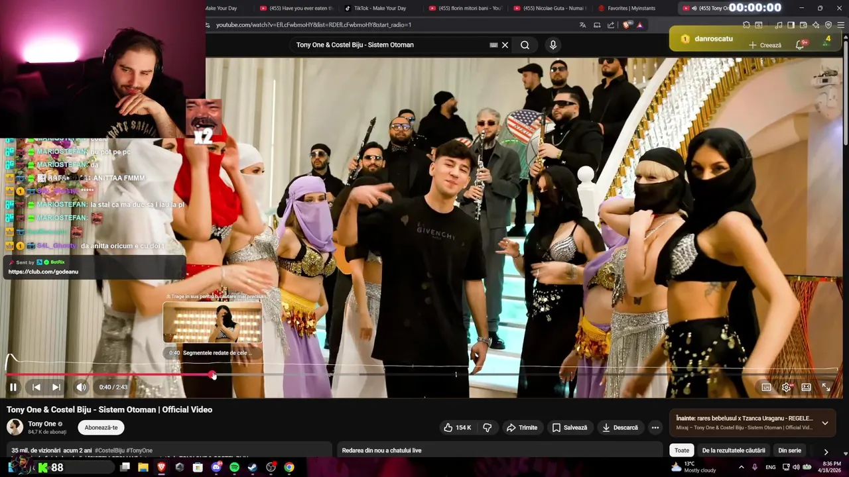Toggle the browser sidebar panel

791,25
